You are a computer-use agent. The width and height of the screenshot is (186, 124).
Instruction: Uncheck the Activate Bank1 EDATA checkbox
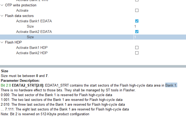137,21
